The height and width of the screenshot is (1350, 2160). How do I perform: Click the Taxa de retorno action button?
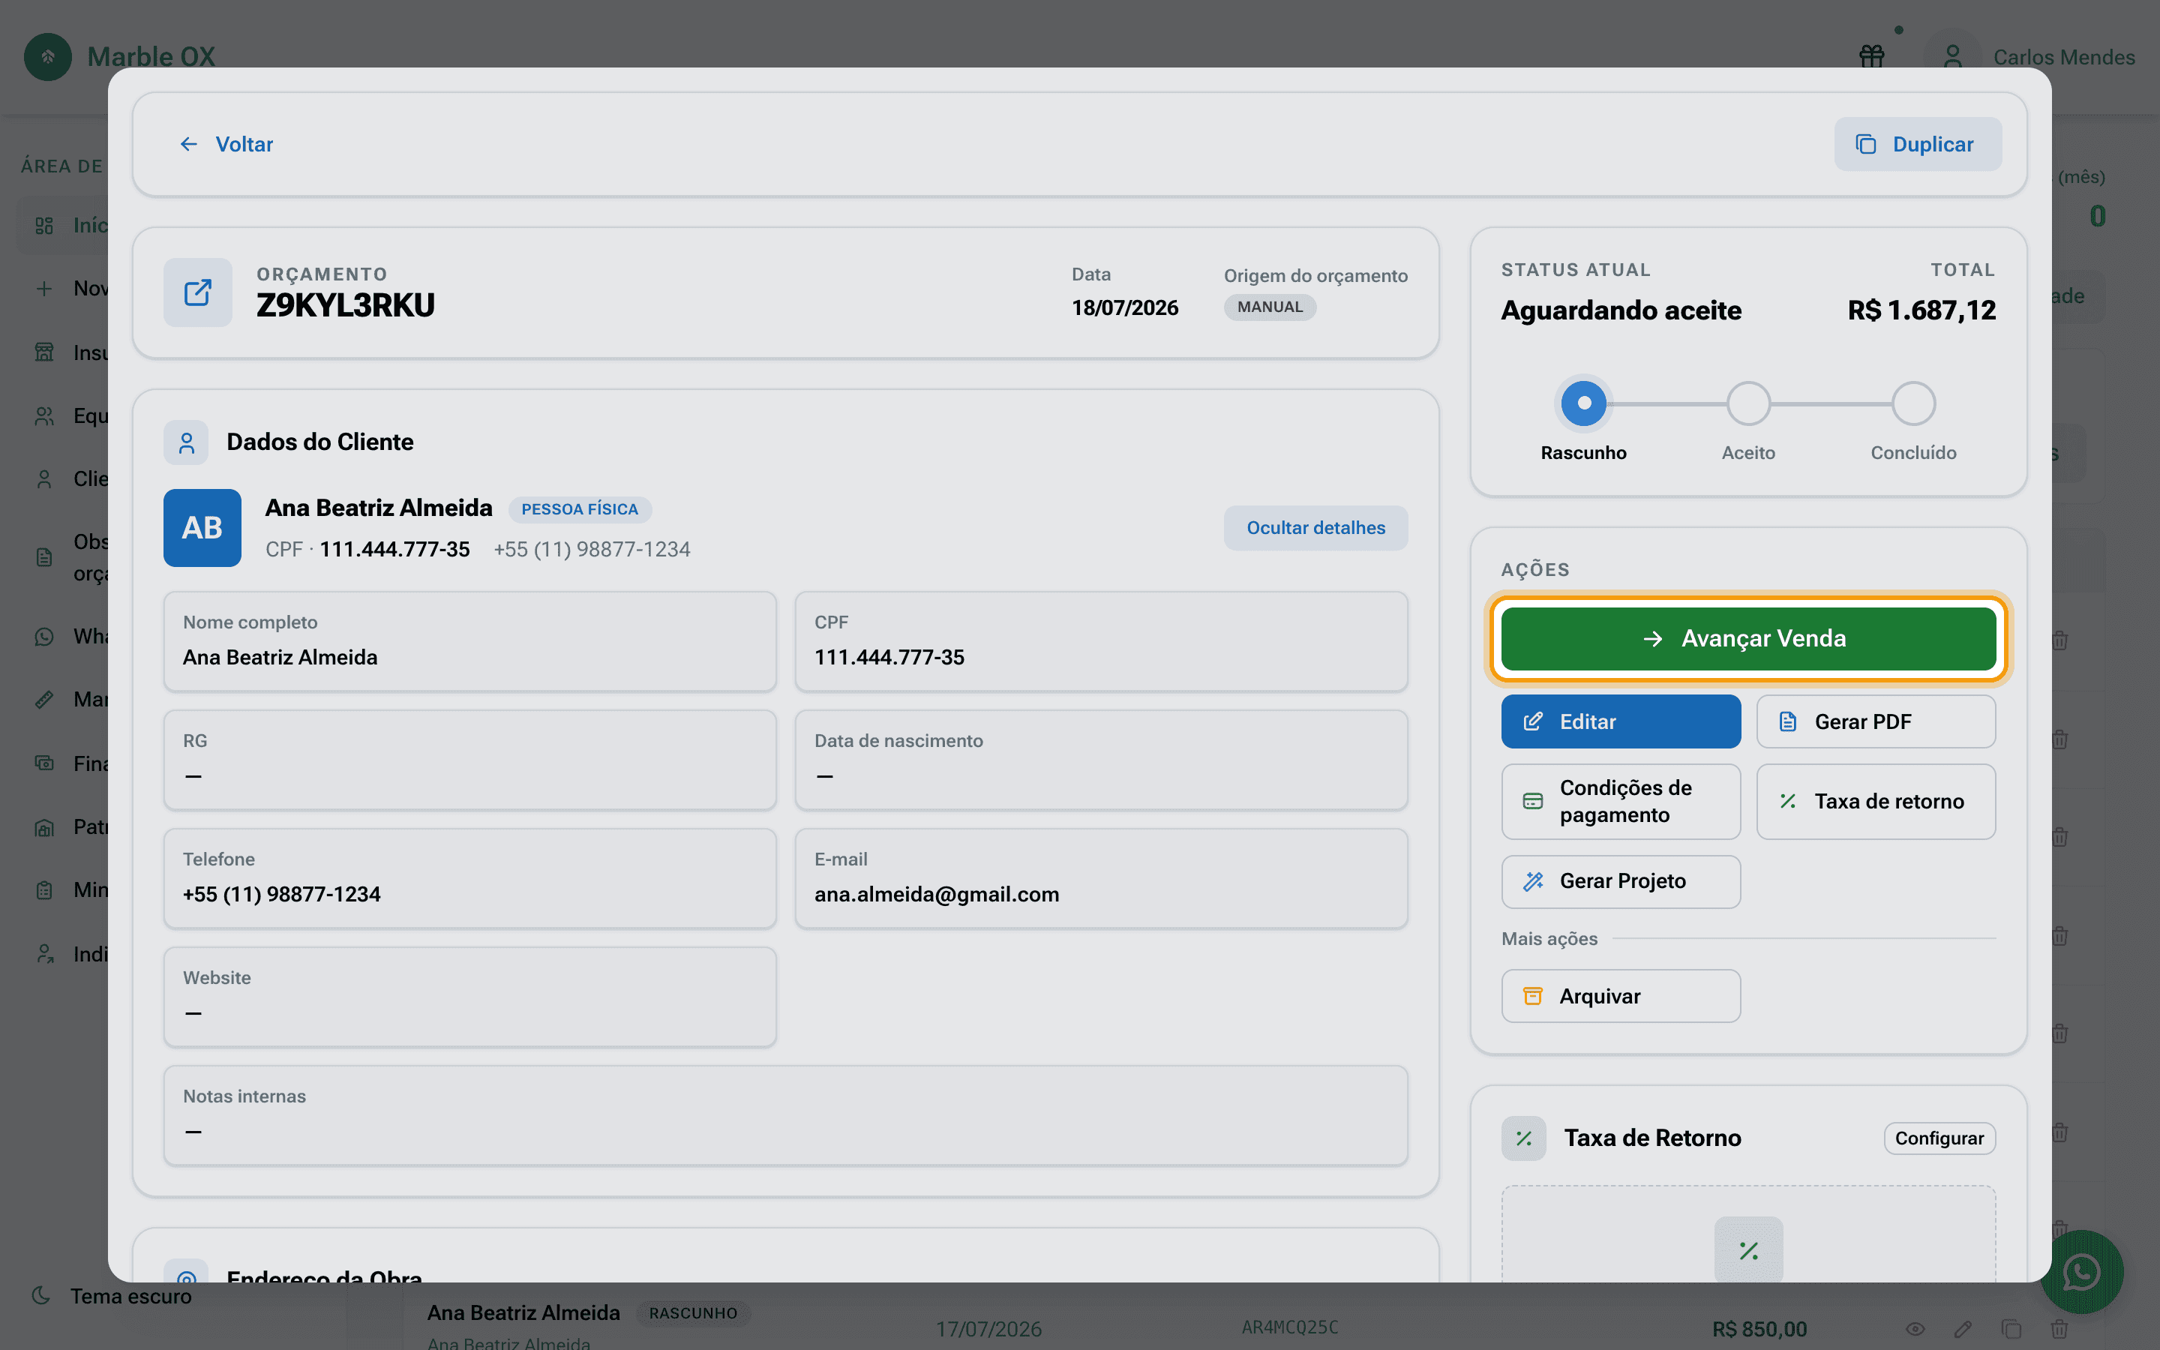click(x=1876, y=801)
